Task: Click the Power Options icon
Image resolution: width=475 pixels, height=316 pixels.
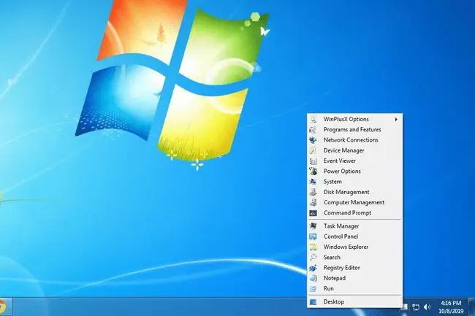Action: (x=313, y=172)
